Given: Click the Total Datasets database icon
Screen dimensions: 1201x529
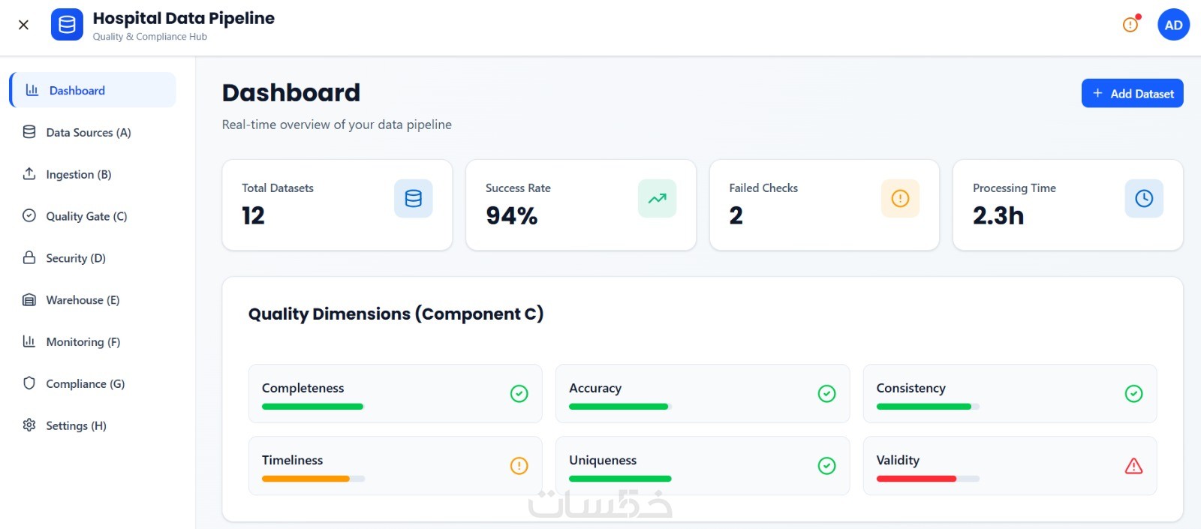Looking at the screenshot, I should (x=413, y=198).
